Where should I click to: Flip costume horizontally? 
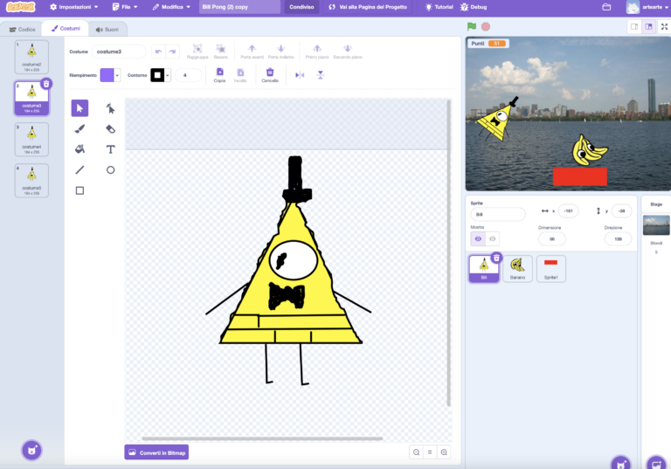pos(300,75)
